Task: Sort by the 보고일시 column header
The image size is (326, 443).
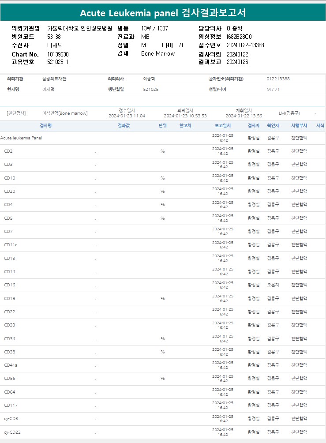Action: [222, 126]
